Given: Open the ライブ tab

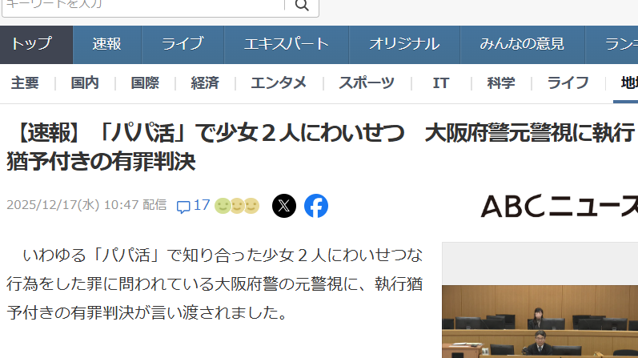Looking at the screenshot, I should coord(183,45).
